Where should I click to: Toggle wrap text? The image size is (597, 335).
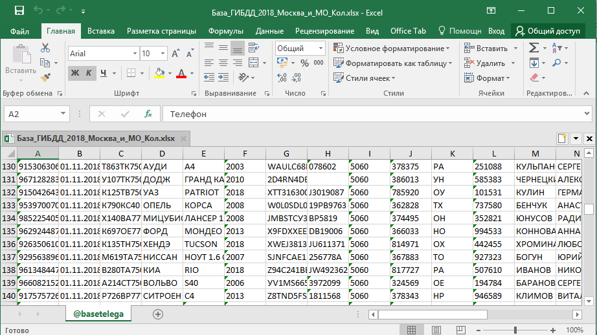tap(254, 47)
